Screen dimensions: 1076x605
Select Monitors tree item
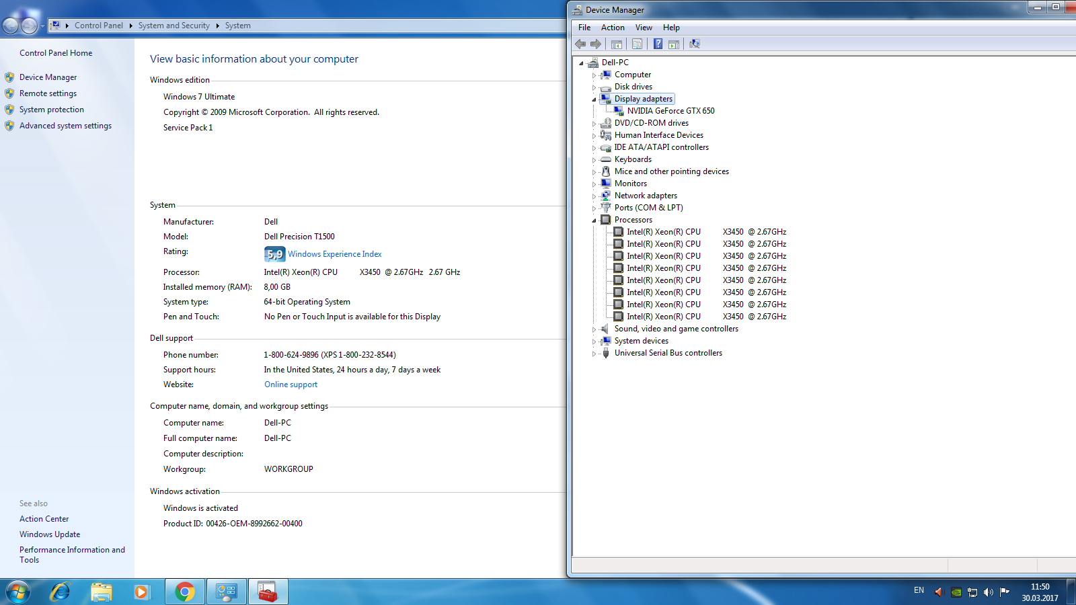tap(631, 184)
